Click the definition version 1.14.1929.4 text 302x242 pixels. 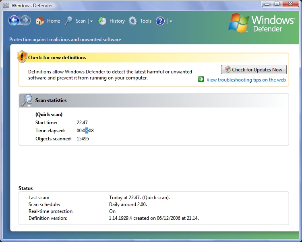click(154, 218)
